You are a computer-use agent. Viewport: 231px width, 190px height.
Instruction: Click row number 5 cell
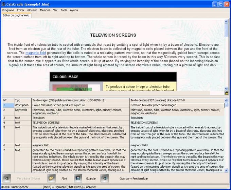[x=8, y=134]
